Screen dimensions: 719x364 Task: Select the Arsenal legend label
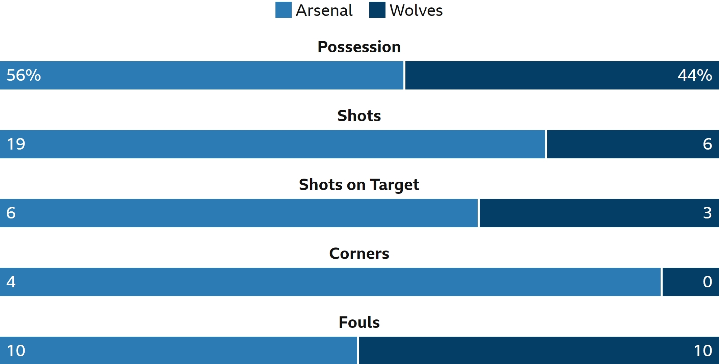click(x=324, y=10)
